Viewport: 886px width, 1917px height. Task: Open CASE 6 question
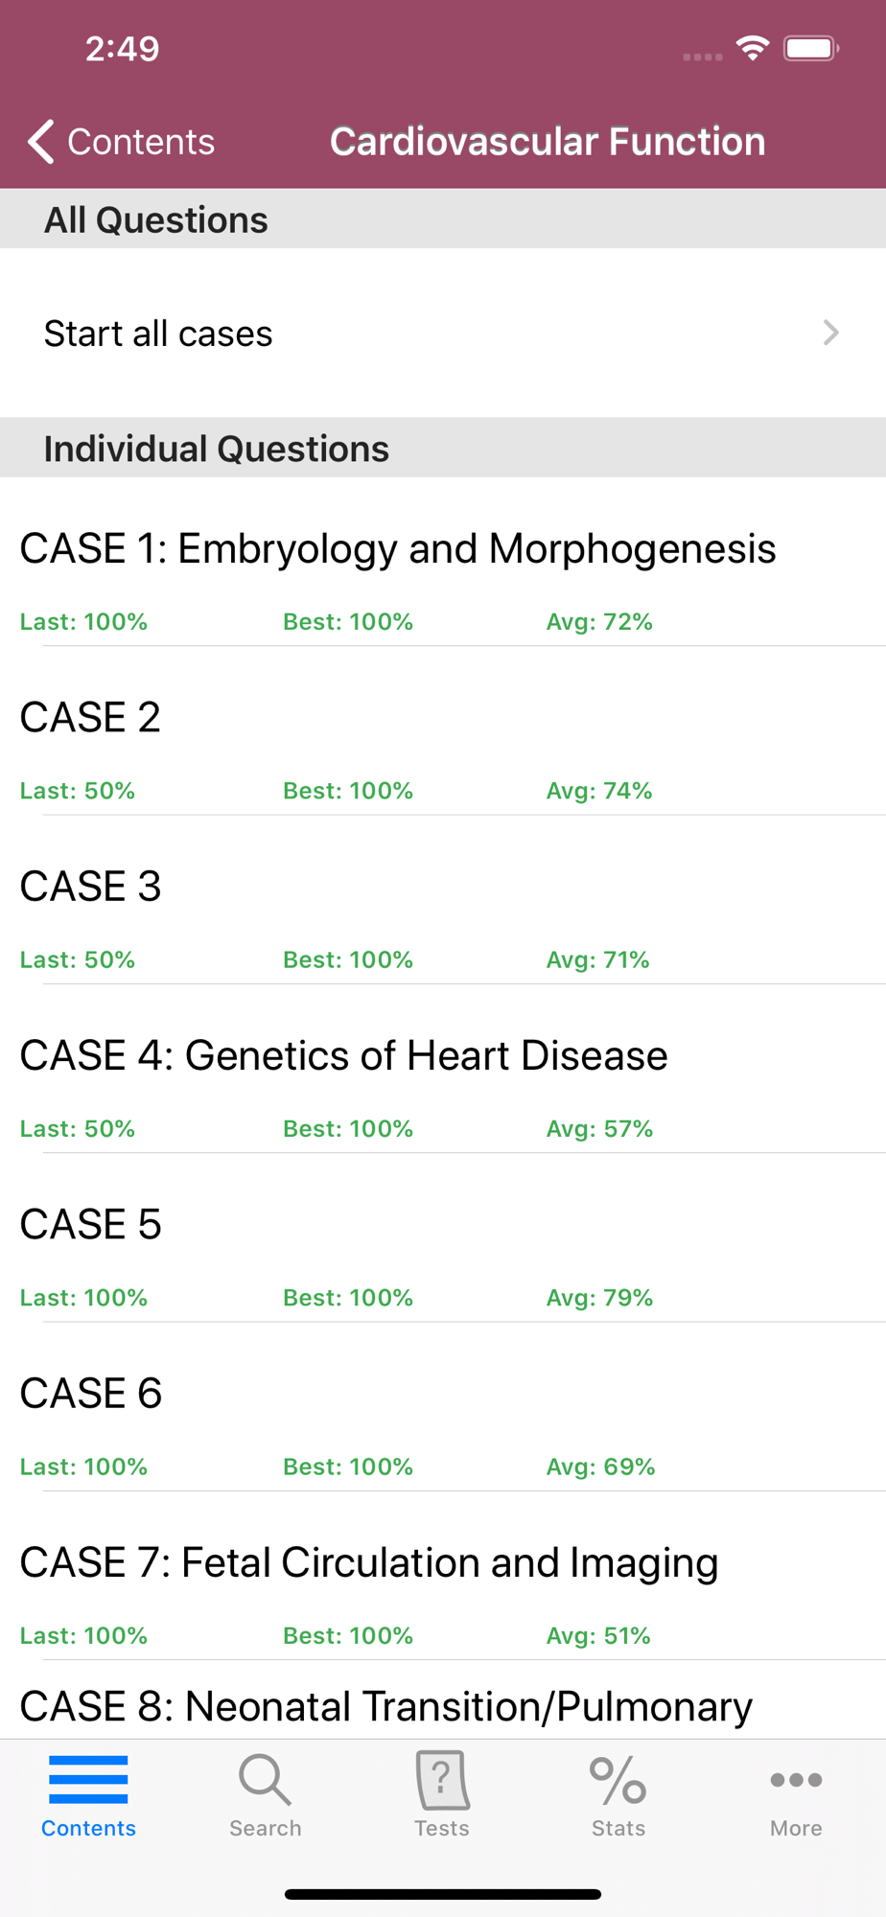click(90, 1394)
